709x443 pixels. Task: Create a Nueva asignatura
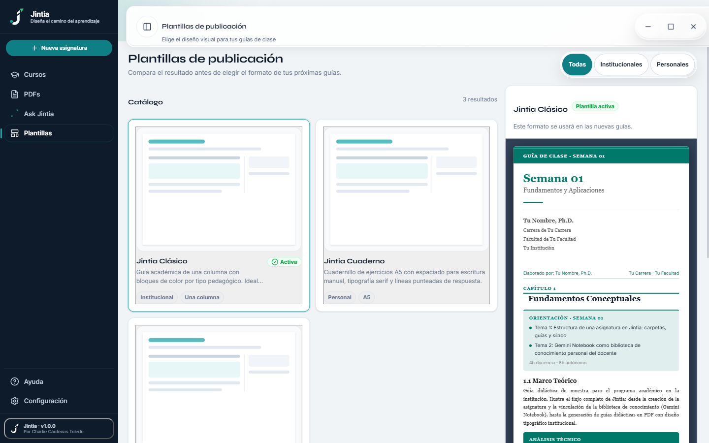59,48
